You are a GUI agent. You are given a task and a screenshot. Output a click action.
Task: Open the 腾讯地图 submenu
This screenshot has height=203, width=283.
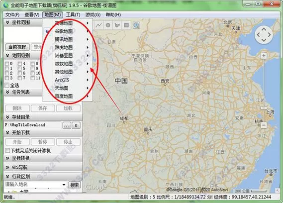(x=68, y=39)
